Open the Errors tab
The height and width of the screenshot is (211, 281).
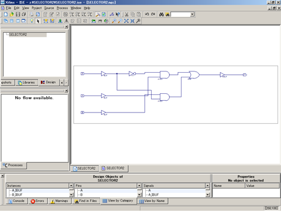tap(37, 201)
